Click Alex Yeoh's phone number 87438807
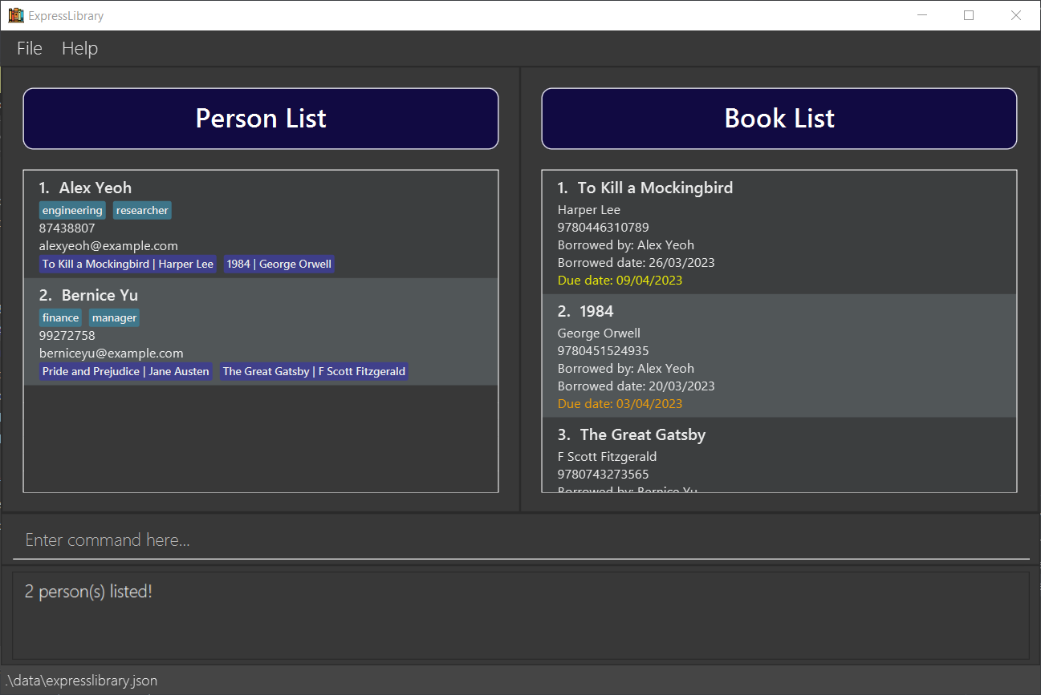 (67, 228)
